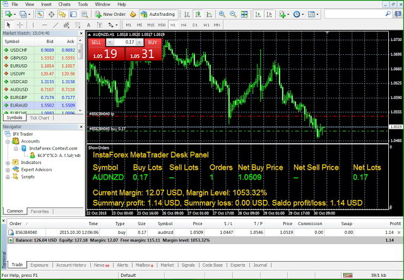Select the text label tool
404x280 pixels.
[100, 25]
